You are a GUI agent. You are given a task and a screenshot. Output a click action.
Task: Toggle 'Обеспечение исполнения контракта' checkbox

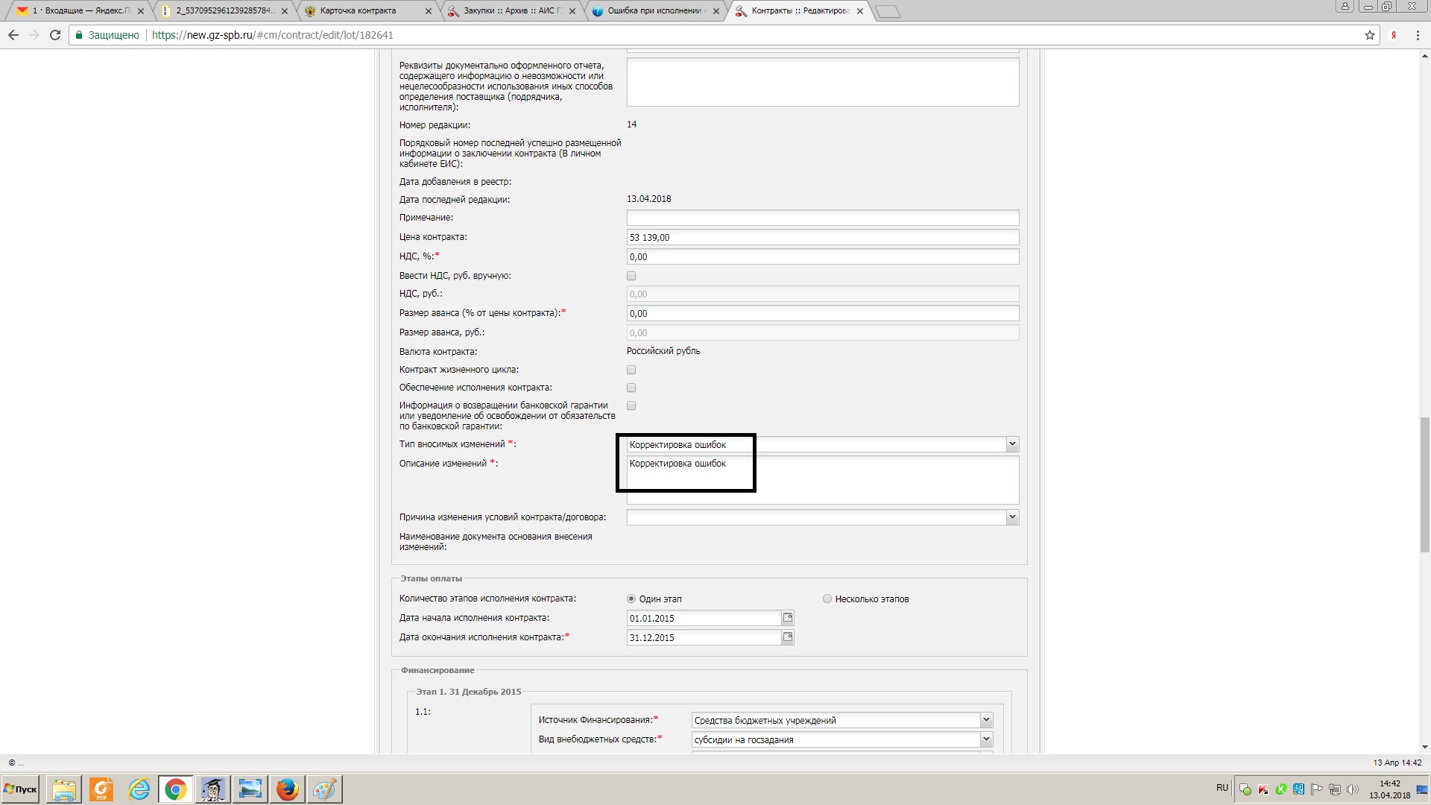pos(631,388)
